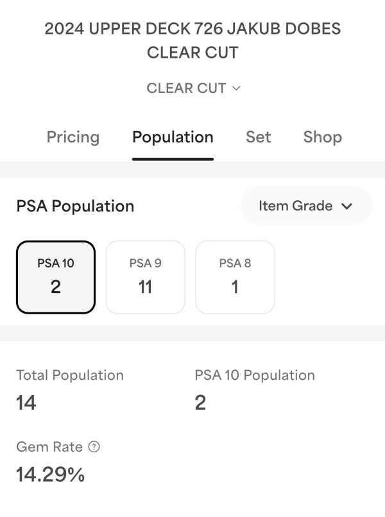The image size is (385, 517).
Task: Click the PSA 10 Population value 2
Action: tap(200, 403)
